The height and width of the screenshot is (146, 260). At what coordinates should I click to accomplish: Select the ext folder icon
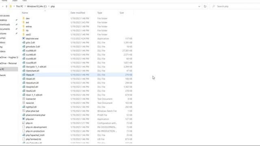click(x=24, y=22)
